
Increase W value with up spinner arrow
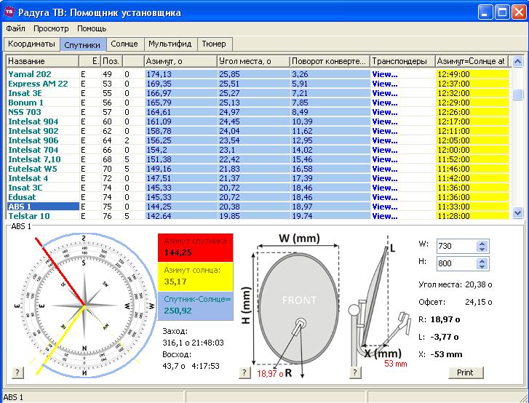click(482, 244)
